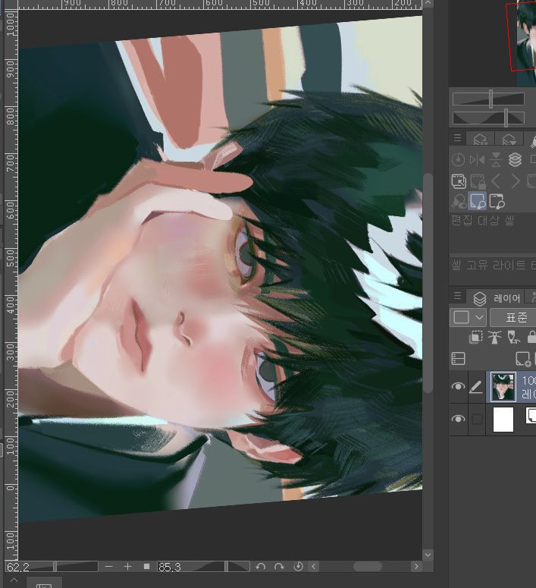Open the animation cel panel menu
Screen dimensions: 536x588
(457, 138)
